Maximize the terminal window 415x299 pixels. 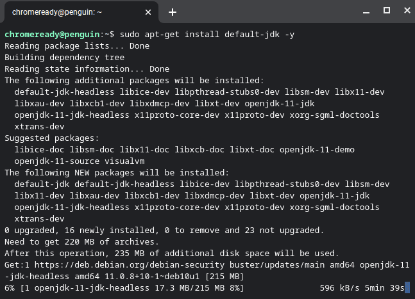(x=387, y=10)
